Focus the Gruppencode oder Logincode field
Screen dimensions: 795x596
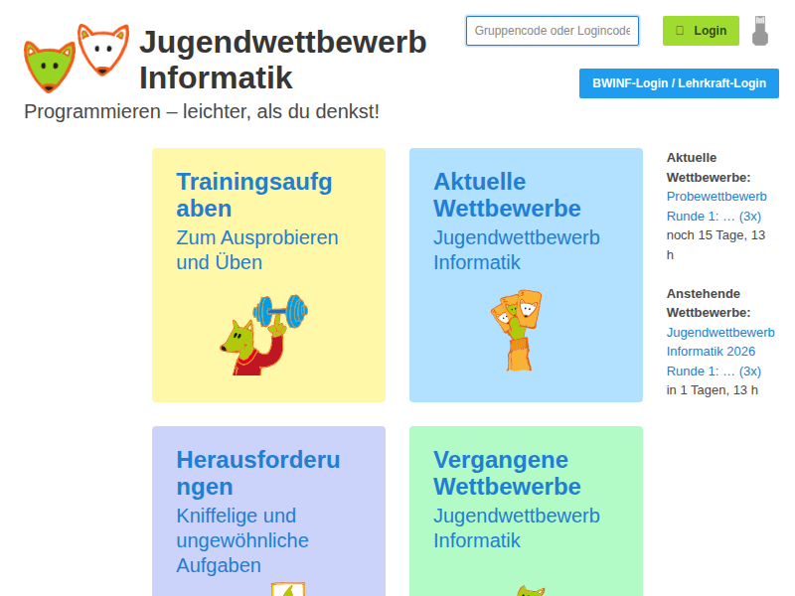(552, 31)
